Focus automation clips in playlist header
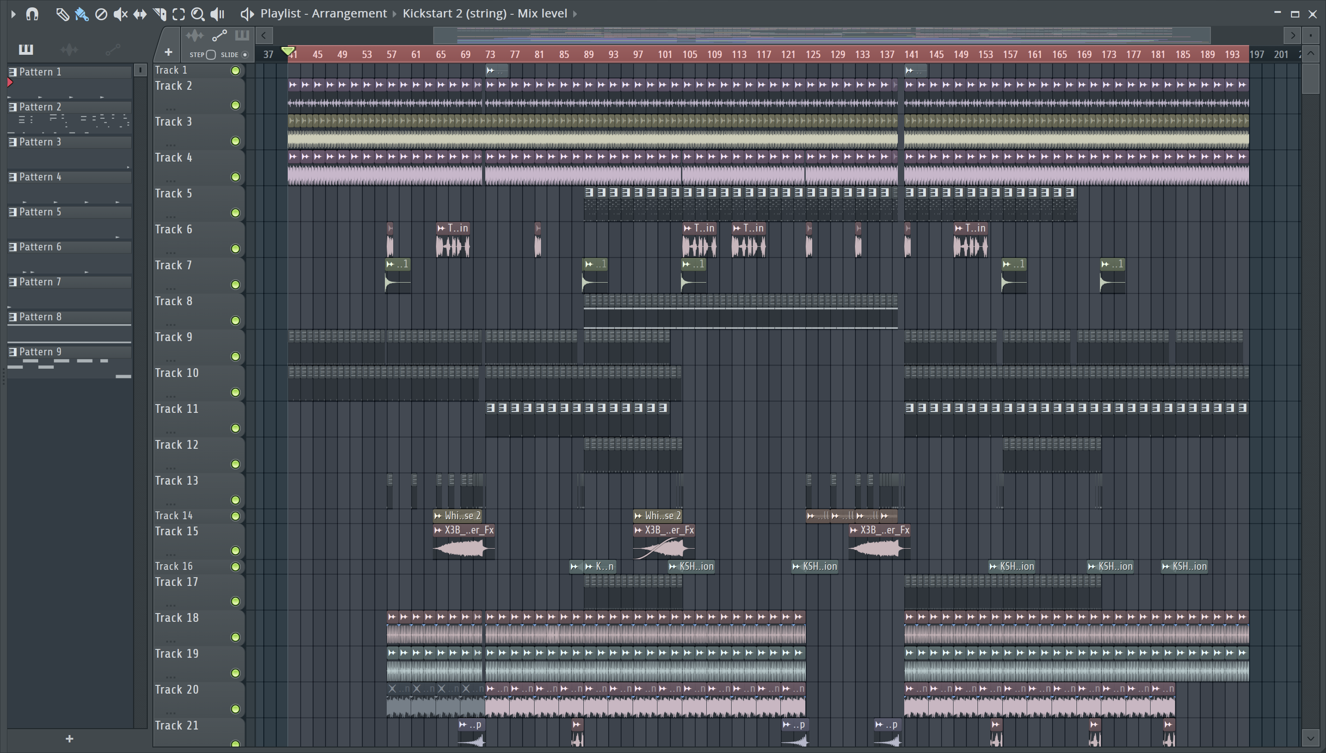 click(x=219, y=36)
